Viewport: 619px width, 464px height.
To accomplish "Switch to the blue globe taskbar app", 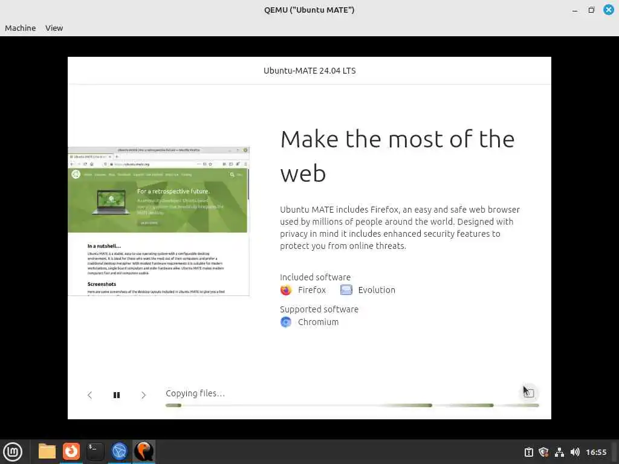I will pos(119,451).
